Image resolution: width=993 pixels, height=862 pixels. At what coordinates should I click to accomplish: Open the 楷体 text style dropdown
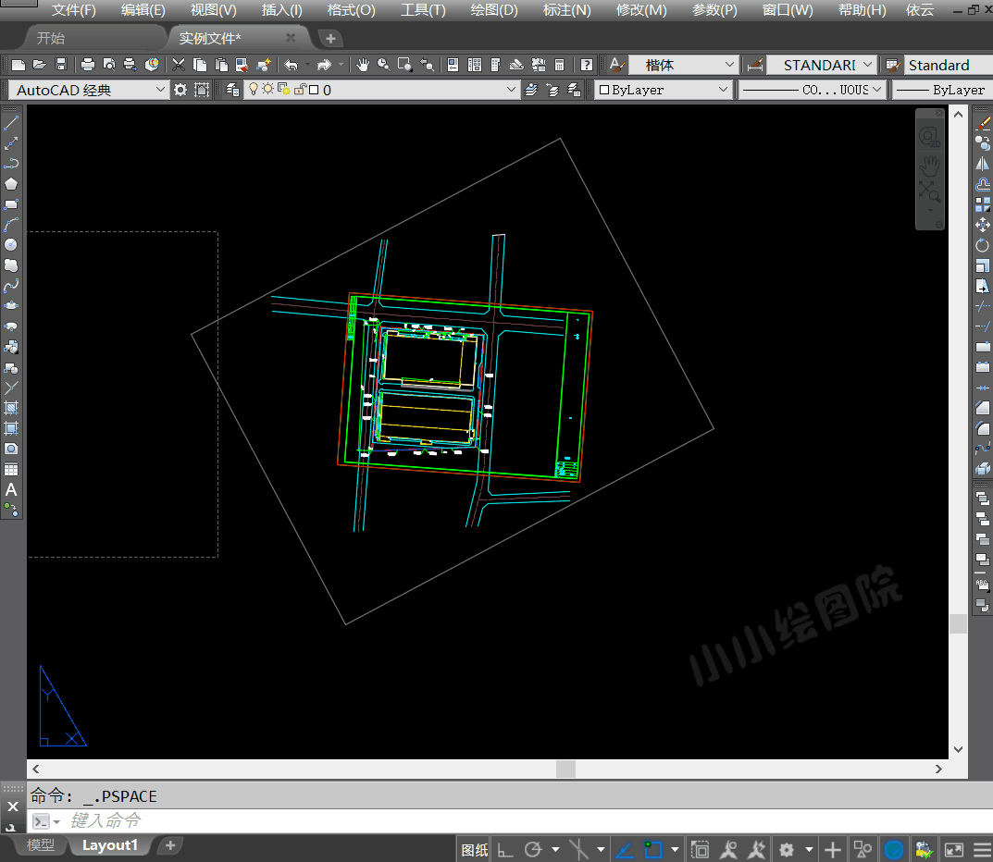point(729,65)
